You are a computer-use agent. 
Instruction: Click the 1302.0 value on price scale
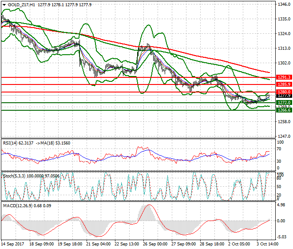coord(284,63)
